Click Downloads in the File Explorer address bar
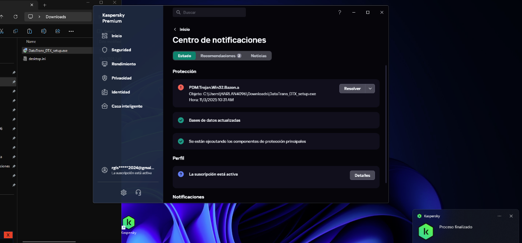 (56, 17)
